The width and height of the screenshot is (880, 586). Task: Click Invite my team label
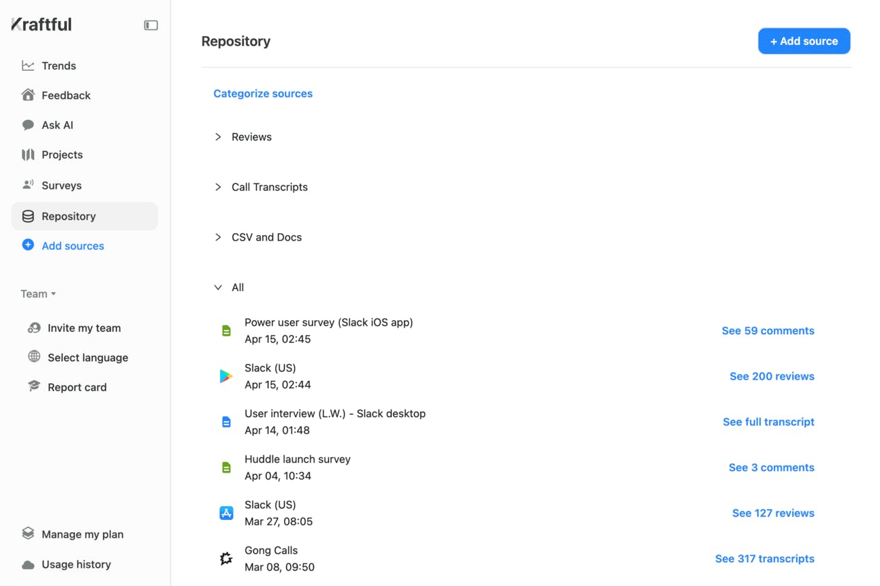(84, 328)
